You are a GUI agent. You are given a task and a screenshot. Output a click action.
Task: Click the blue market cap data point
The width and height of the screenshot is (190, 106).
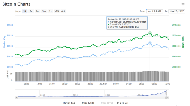(x=150, y=43)
